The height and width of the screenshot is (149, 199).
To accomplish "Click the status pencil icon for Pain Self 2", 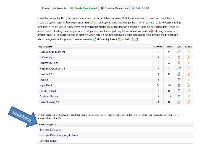I will click(x=188, y=74).
